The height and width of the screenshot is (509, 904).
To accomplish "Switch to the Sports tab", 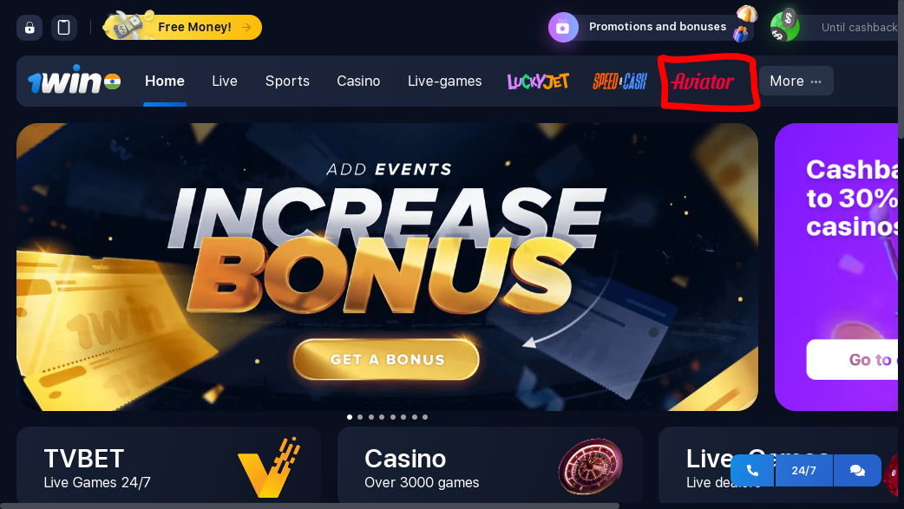I will coord(287,82).
